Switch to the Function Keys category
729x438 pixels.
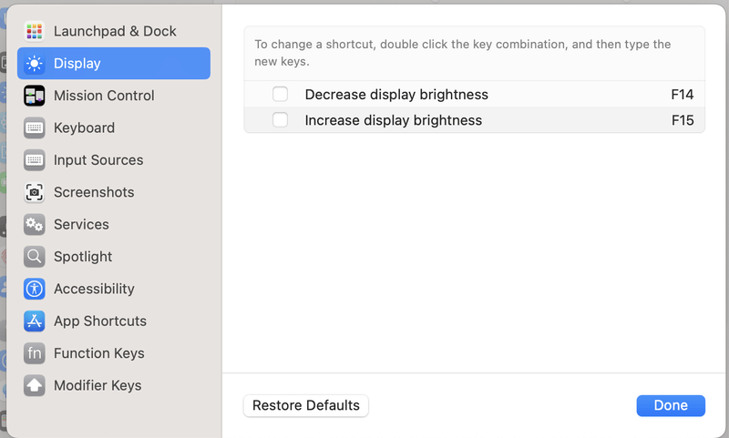(98, 353)
